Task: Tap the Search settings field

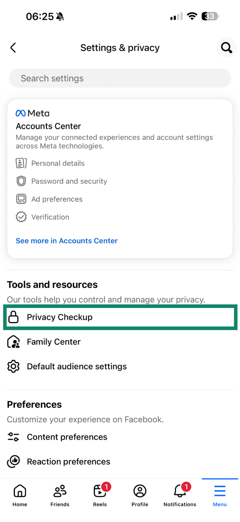Action: [120, 78]
